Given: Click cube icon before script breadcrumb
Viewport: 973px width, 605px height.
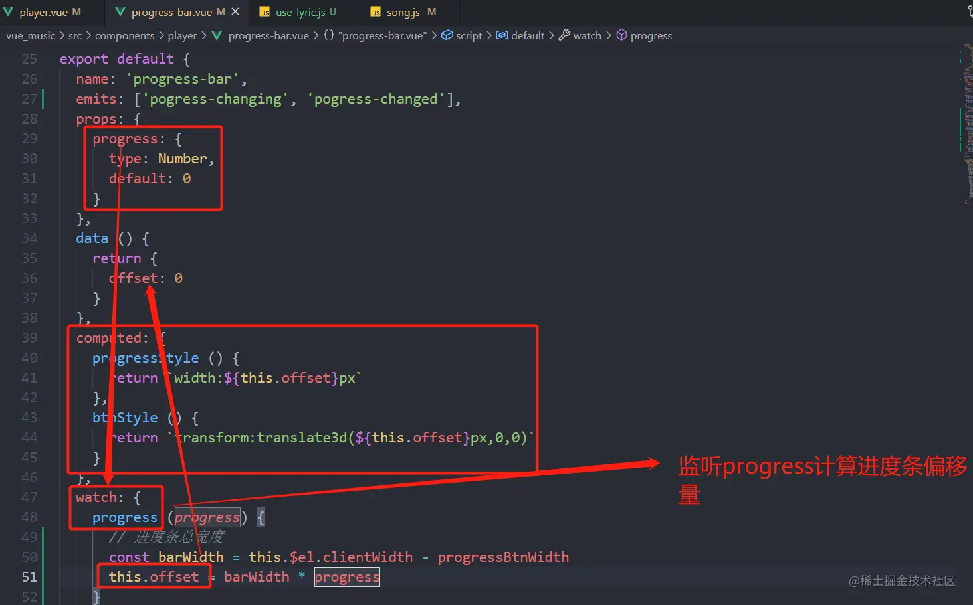Looking at the screenshot, I should point(447,35).
